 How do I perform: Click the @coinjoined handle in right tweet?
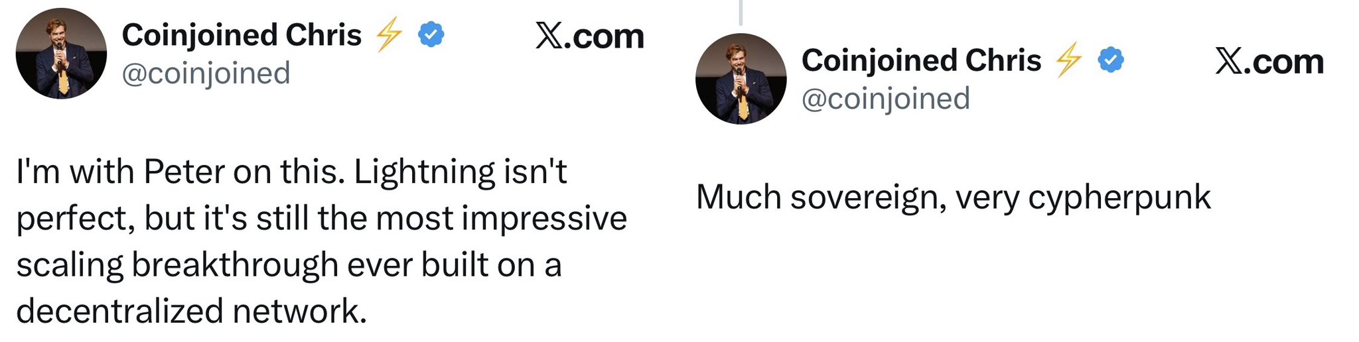[x=885, y=99]
